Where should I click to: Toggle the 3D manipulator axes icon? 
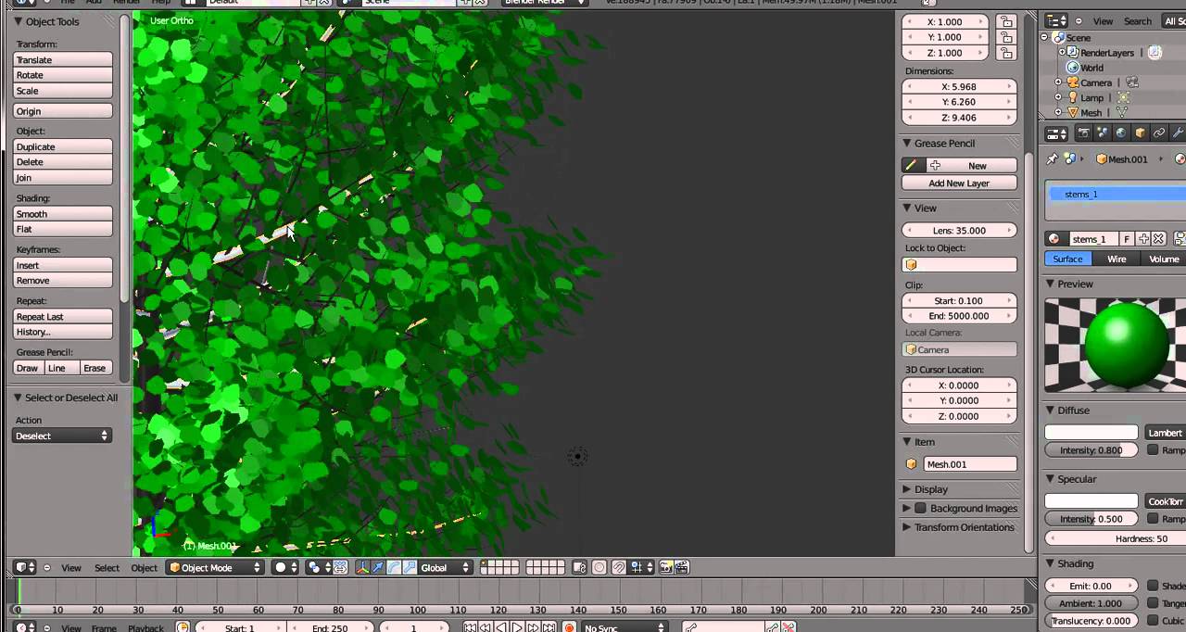pos(362,567)
